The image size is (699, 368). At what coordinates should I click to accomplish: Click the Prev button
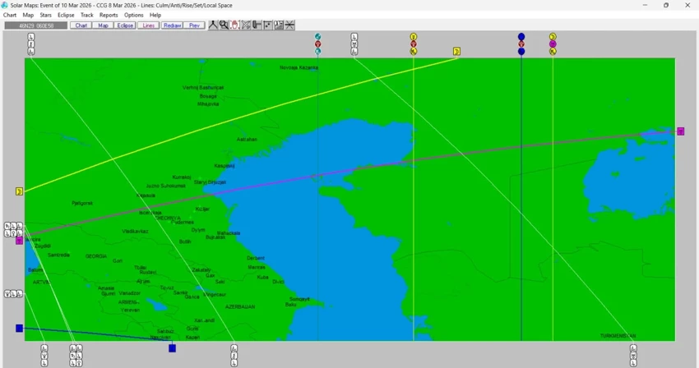[194, 25]
